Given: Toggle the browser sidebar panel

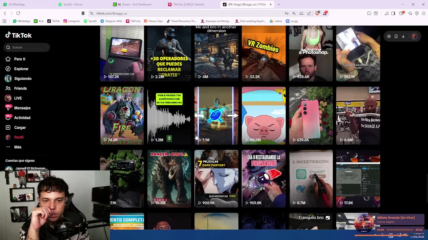Looking at the screenshot, I should click(393, 13).
